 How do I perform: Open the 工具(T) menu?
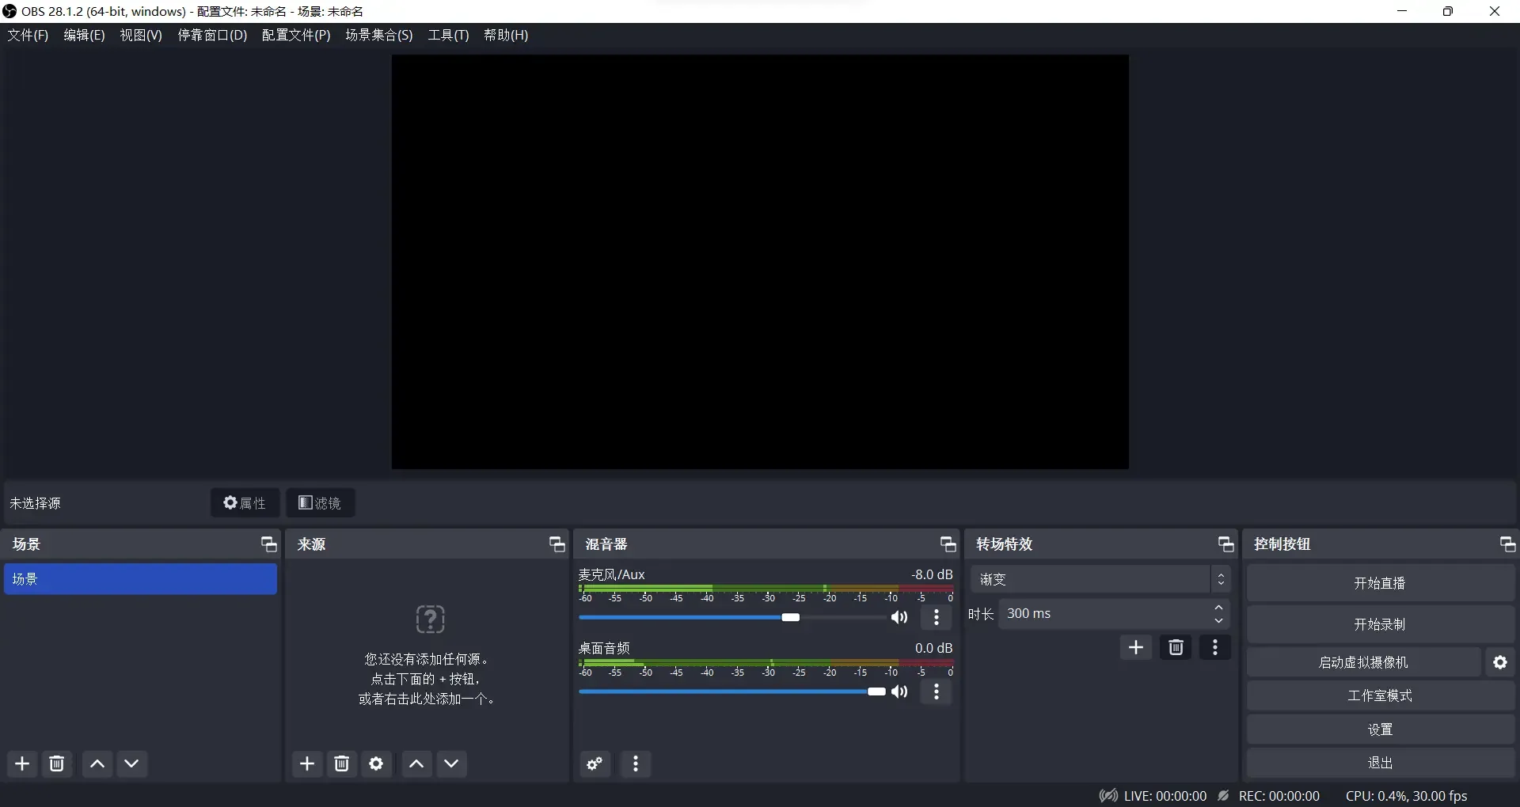click(448, 35)
